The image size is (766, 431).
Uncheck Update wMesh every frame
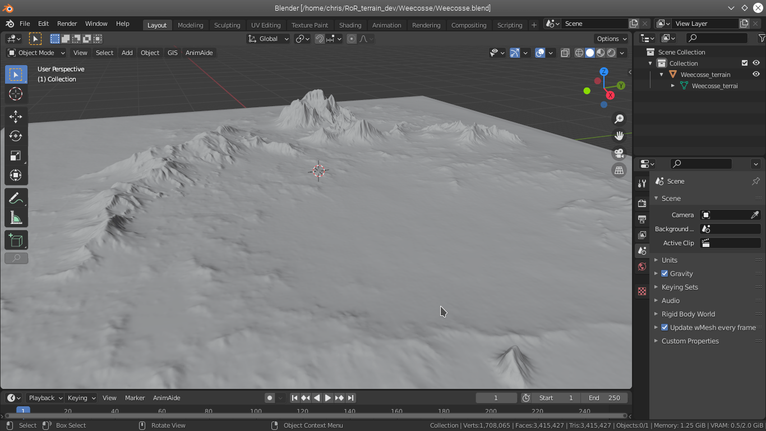point(665,327)
